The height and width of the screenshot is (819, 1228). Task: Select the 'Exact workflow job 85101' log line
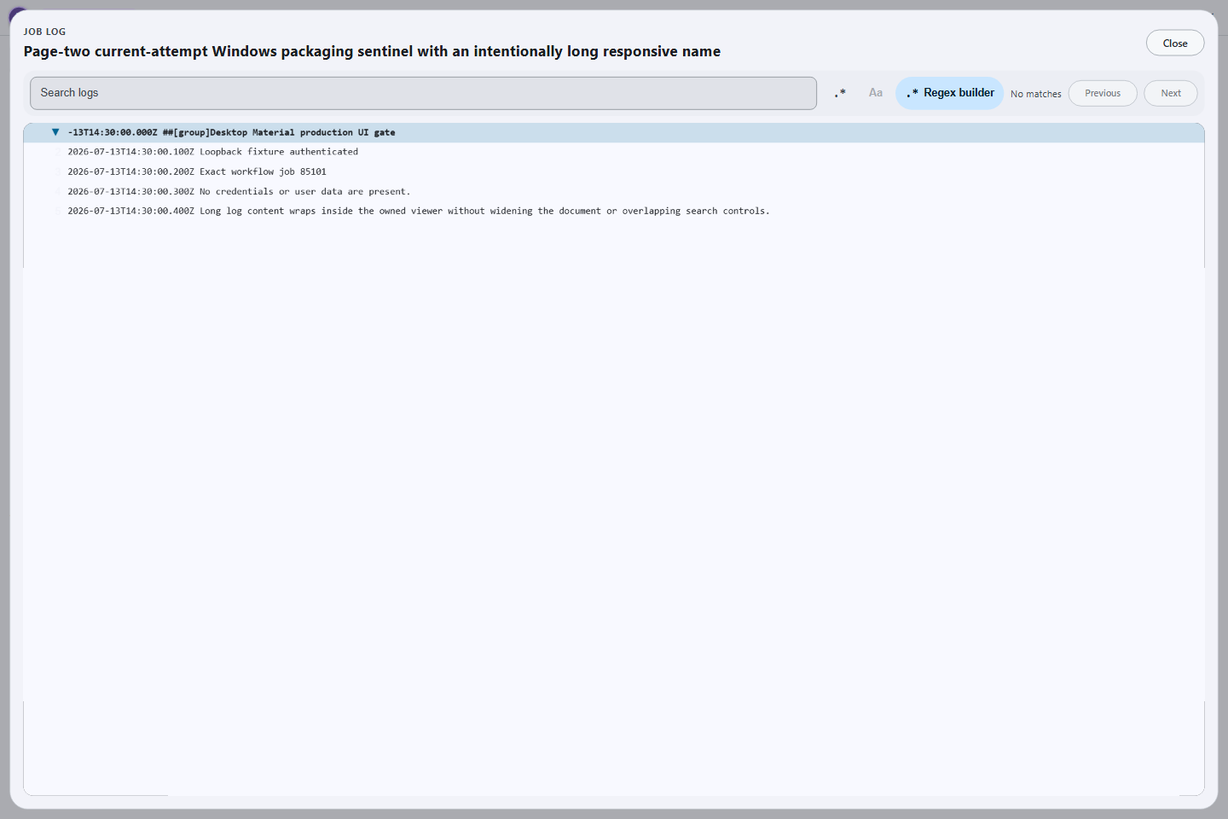point(614,171)
